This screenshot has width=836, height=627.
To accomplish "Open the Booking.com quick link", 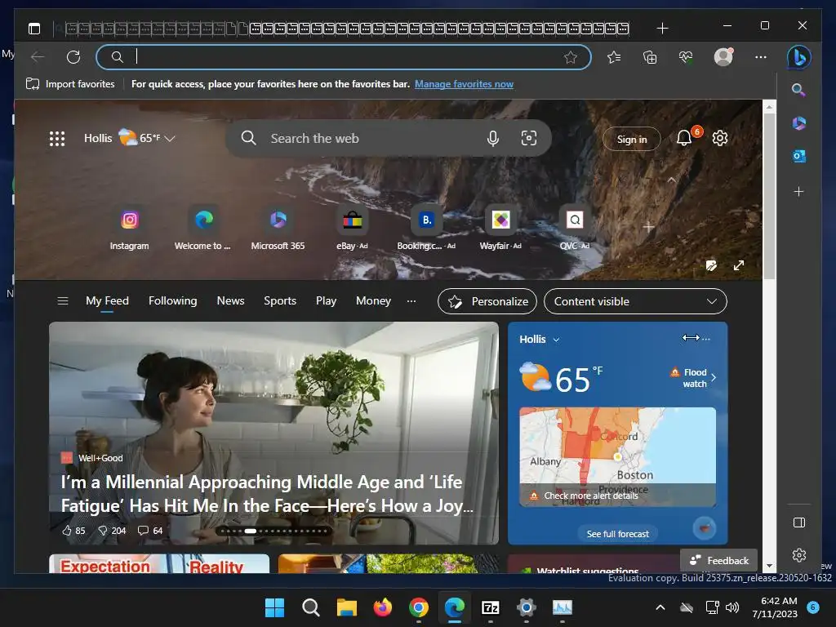I will point(426,229).
